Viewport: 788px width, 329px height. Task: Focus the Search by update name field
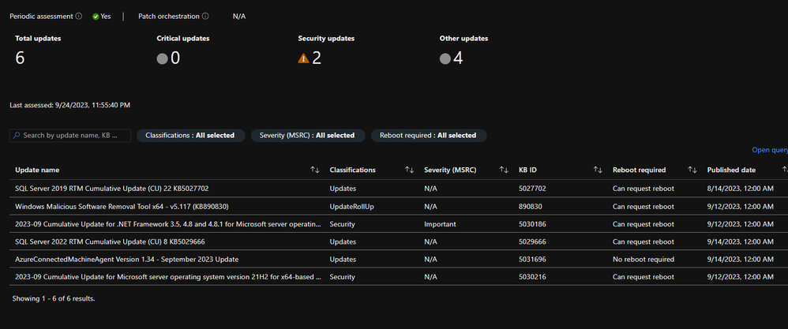tap(70, 136)
